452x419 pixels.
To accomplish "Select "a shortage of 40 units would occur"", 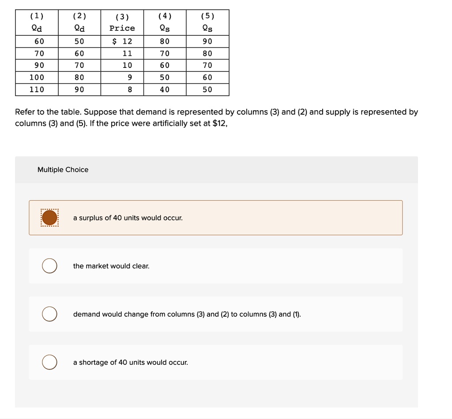I will 49,362.
